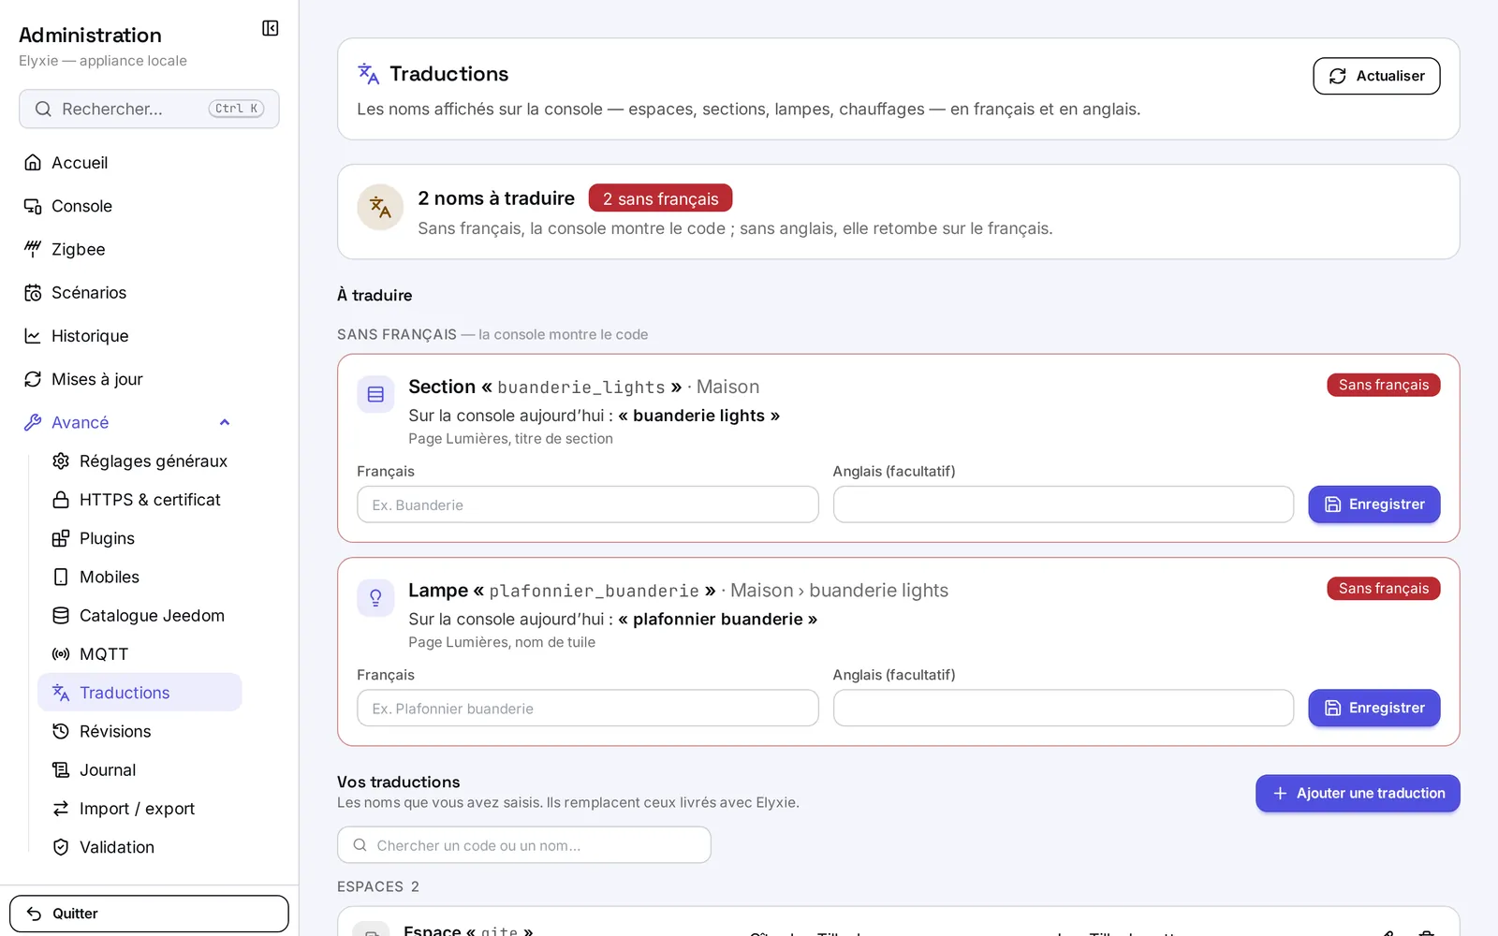Save the buanderie_lights section translation
Image resolution: width=1498 pixels, height=936 pixels.
click(x=1373, y=505)
